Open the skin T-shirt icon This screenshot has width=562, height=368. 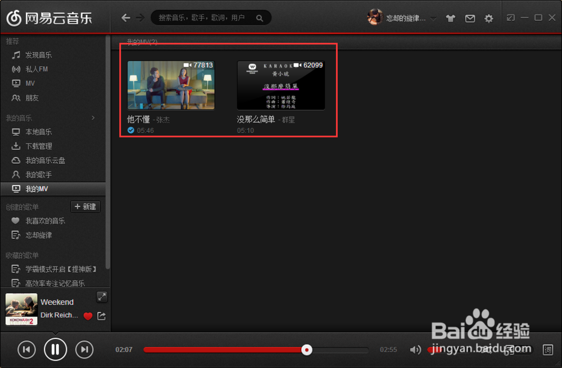tap(451, 19)
